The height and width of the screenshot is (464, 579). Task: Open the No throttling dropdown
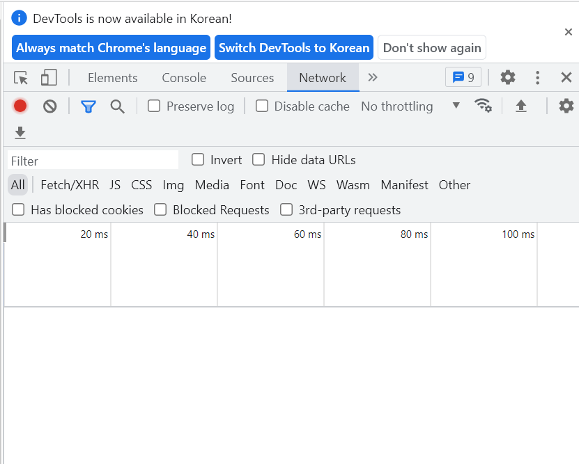(x=410, y=106)
